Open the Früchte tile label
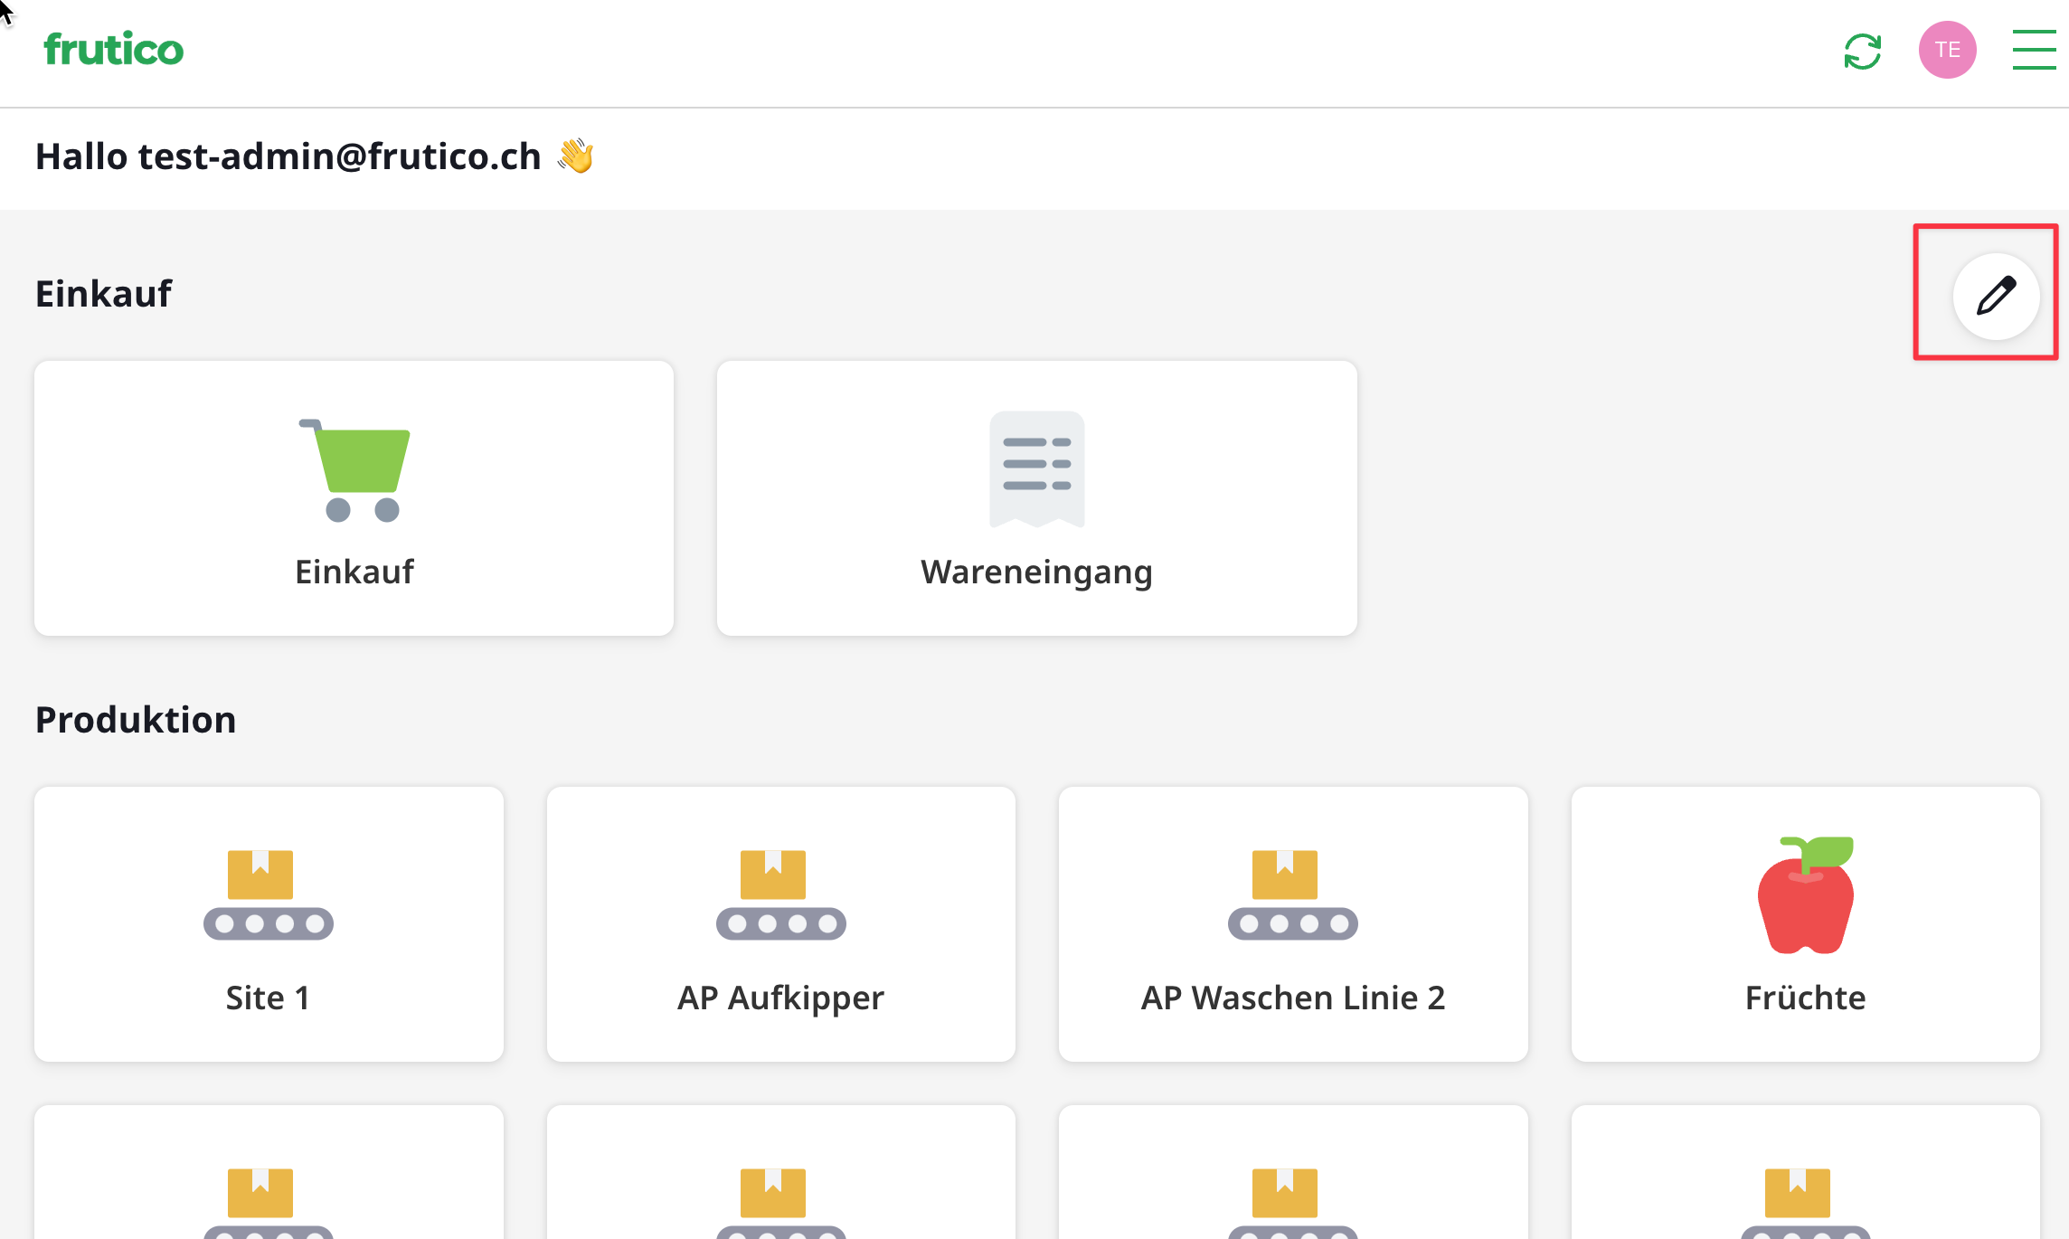Screen dimensions: 2069x1239 pyautogui.click(x=1805, y=998)
